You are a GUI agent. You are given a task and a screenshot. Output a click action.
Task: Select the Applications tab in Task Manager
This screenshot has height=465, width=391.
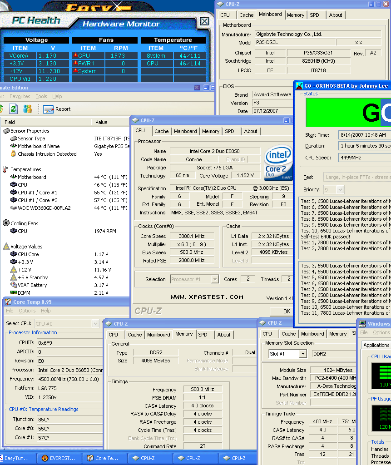[376, 345]
